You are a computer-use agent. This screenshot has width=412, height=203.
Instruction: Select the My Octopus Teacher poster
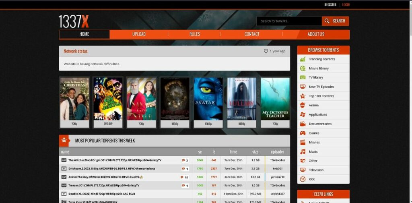275,99
